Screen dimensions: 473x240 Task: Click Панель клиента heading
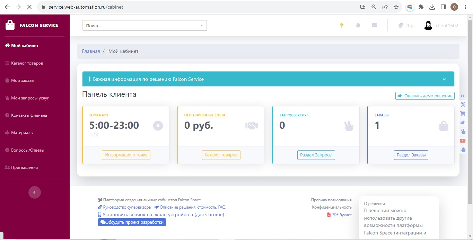(109, 94)
